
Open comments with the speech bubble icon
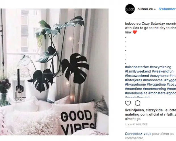[138, 103]
